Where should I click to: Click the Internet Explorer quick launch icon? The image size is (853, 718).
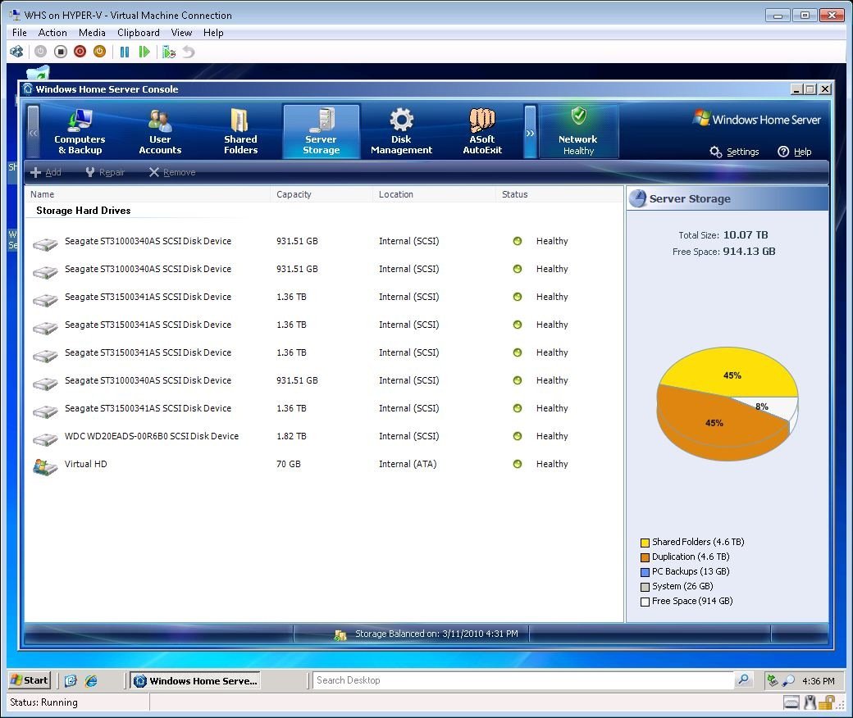(91, 680)
